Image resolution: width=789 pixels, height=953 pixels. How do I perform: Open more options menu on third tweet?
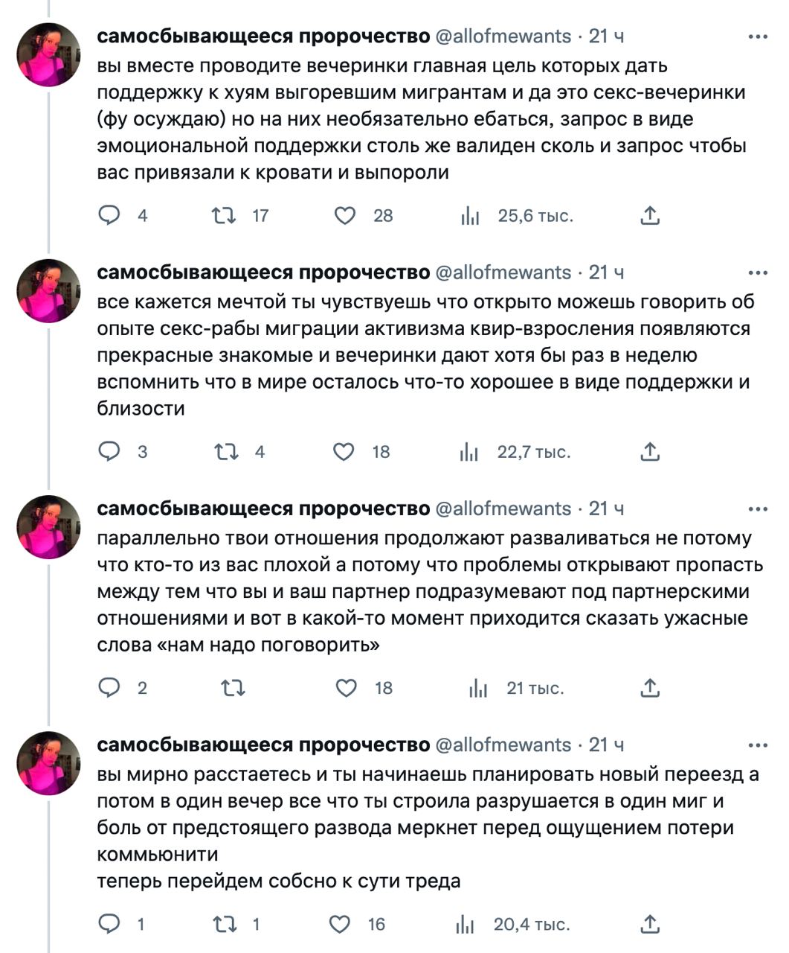pos(758,509)
